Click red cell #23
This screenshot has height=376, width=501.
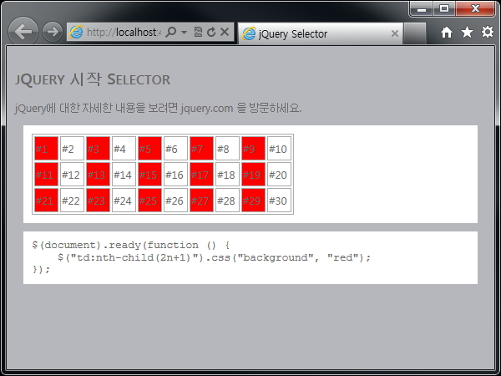pyautogui.click(x=98, y=201)
